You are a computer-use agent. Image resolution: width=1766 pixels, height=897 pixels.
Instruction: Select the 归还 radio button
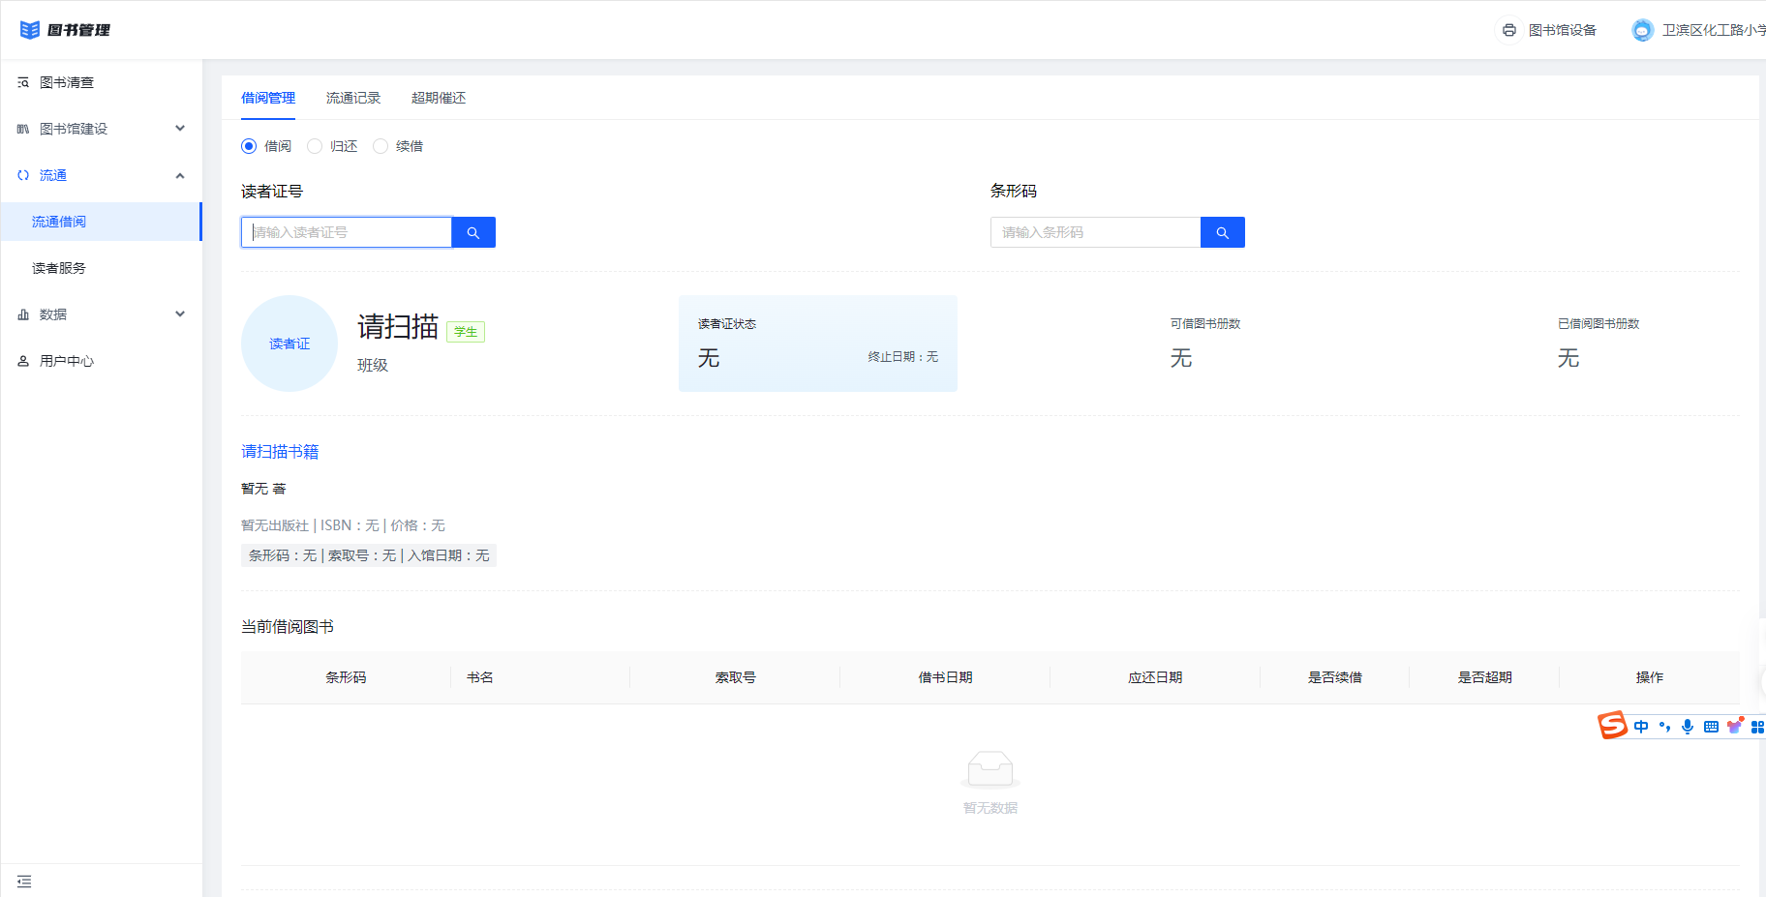click(x=315, y=146)
